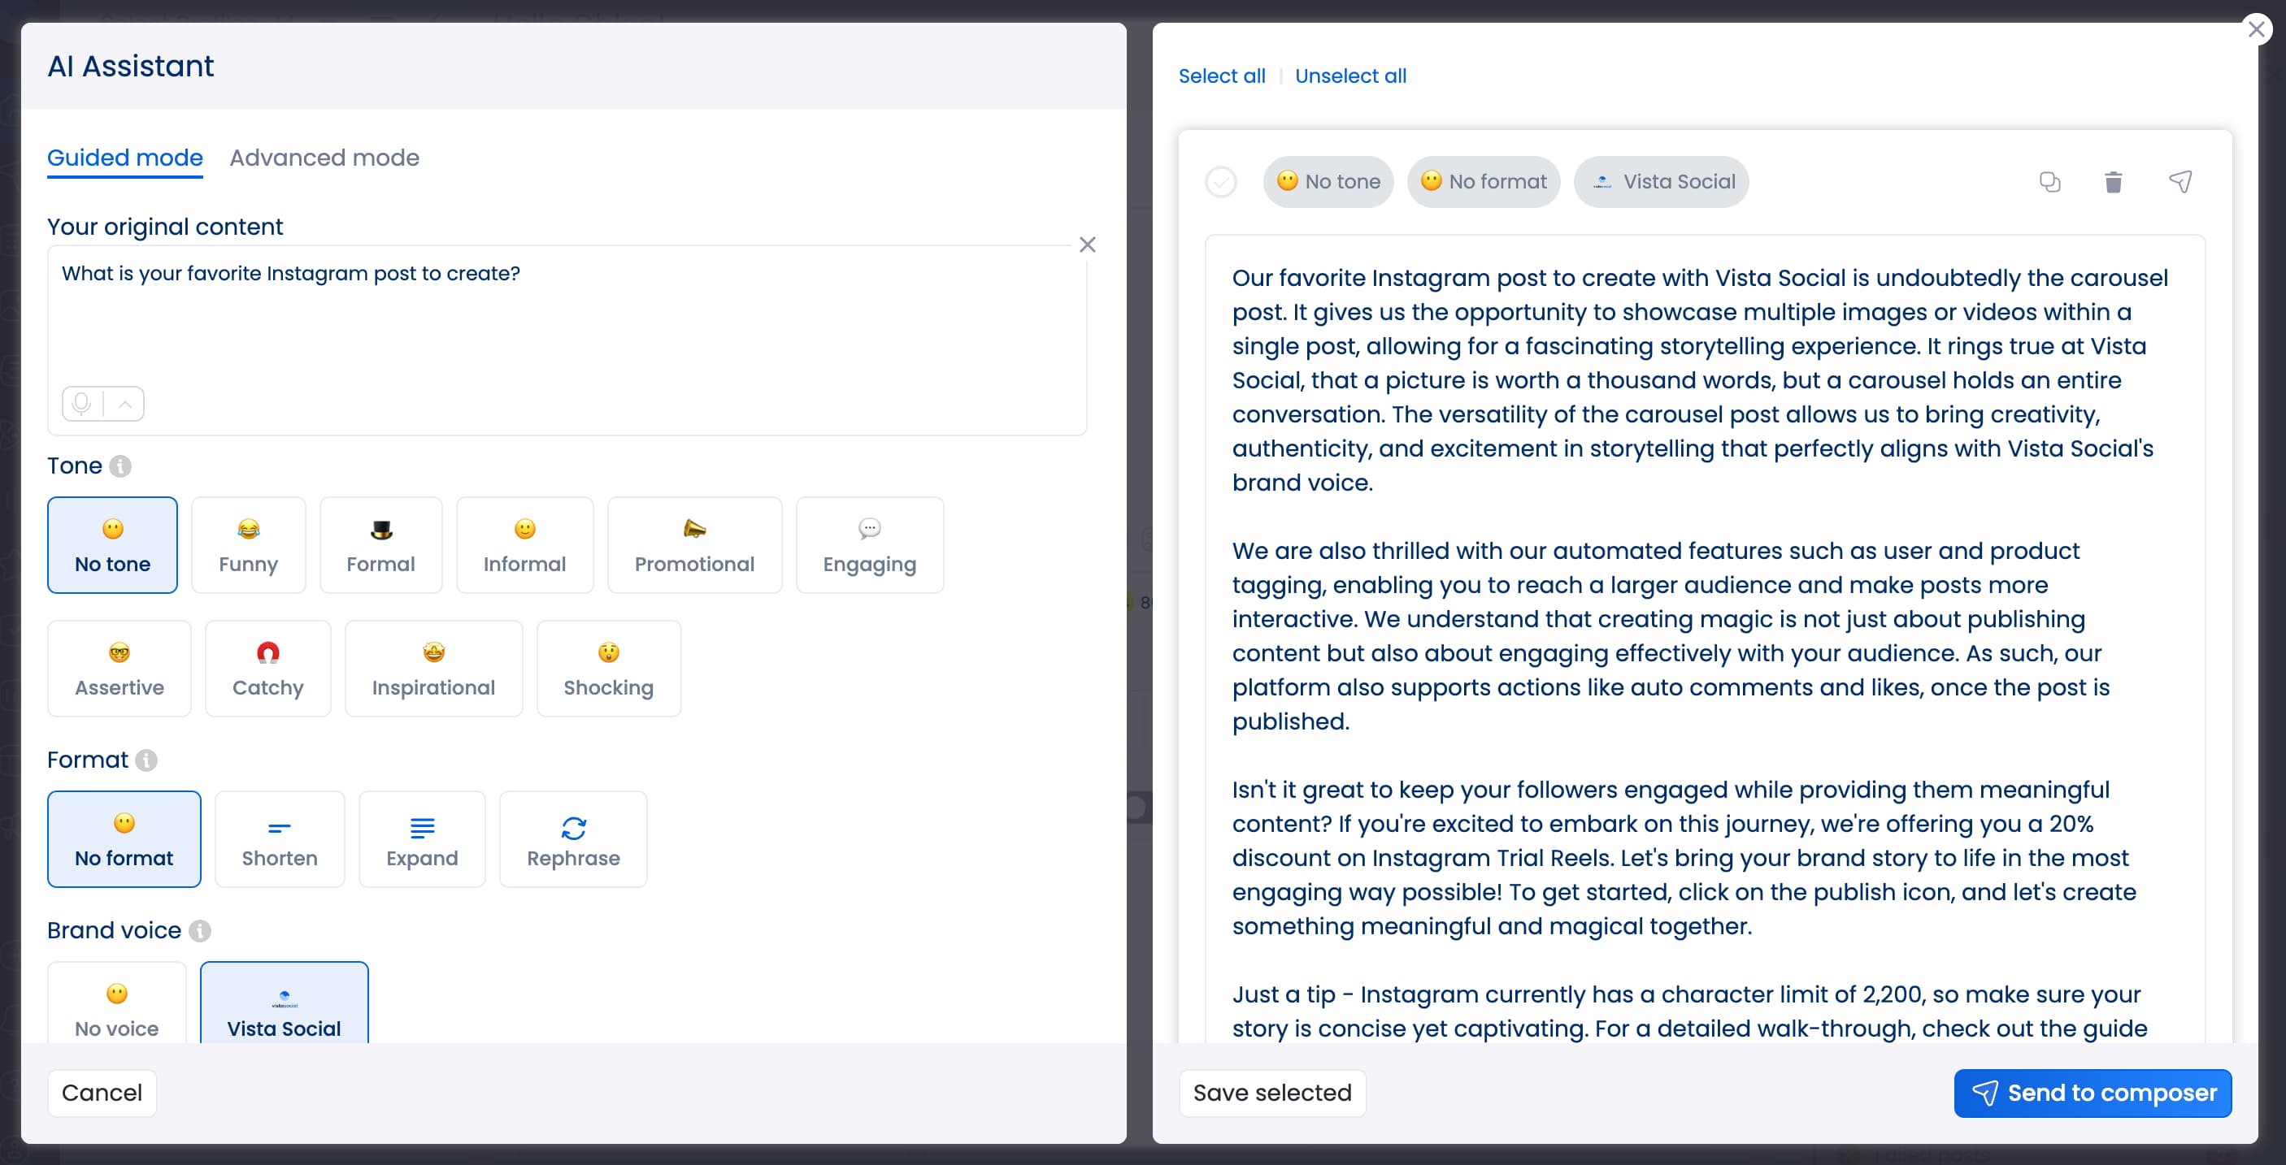Choose the Funny tone option

[x=249, y=544]
